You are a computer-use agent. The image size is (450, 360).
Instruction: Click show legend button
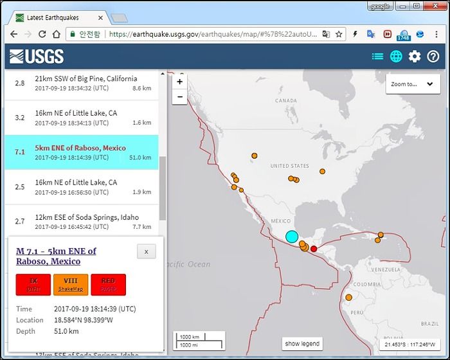[302, 344]
